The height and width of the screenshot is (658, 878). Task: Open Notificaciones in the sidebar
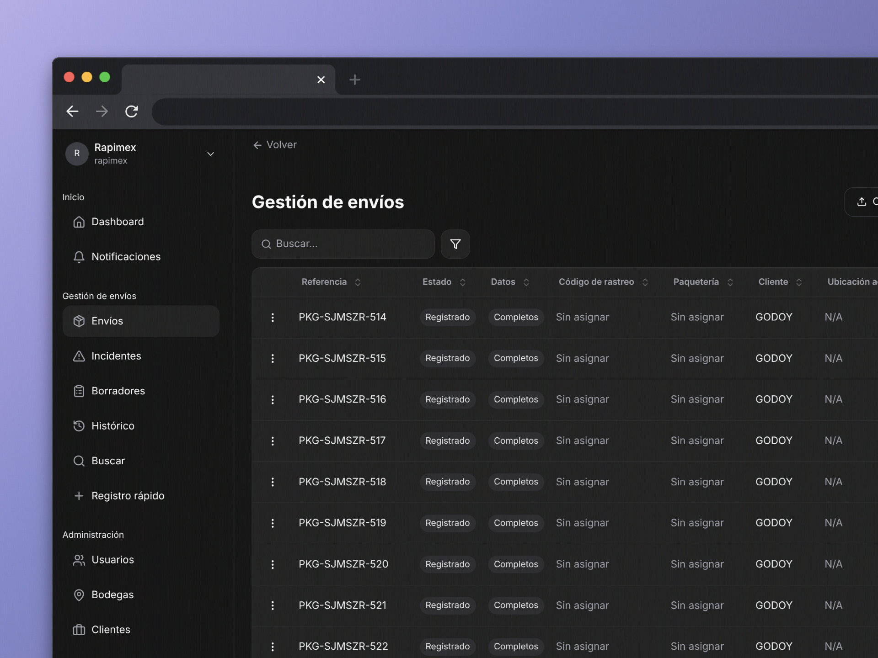[141, 257]
